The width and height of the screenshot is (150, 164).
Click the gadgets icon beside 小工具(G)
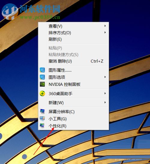click(42, 119)
